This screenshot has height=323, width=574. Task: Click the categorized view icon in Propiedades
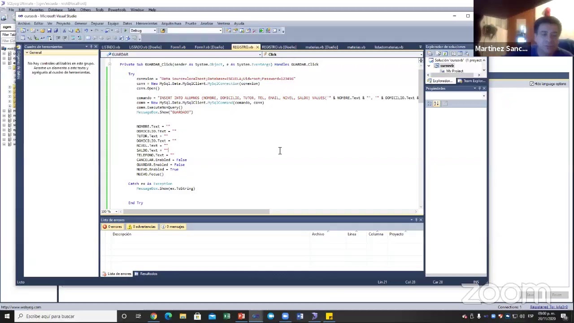click(430, 103)
